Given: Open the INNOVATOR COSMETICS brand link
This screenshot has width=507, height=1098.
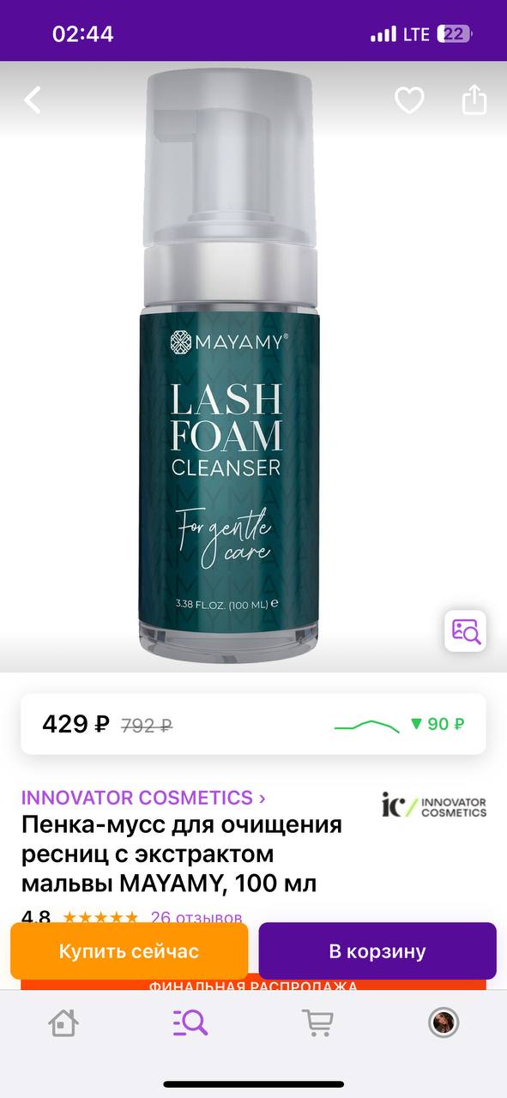Looking at the screenshot, I should pos(137,798).
